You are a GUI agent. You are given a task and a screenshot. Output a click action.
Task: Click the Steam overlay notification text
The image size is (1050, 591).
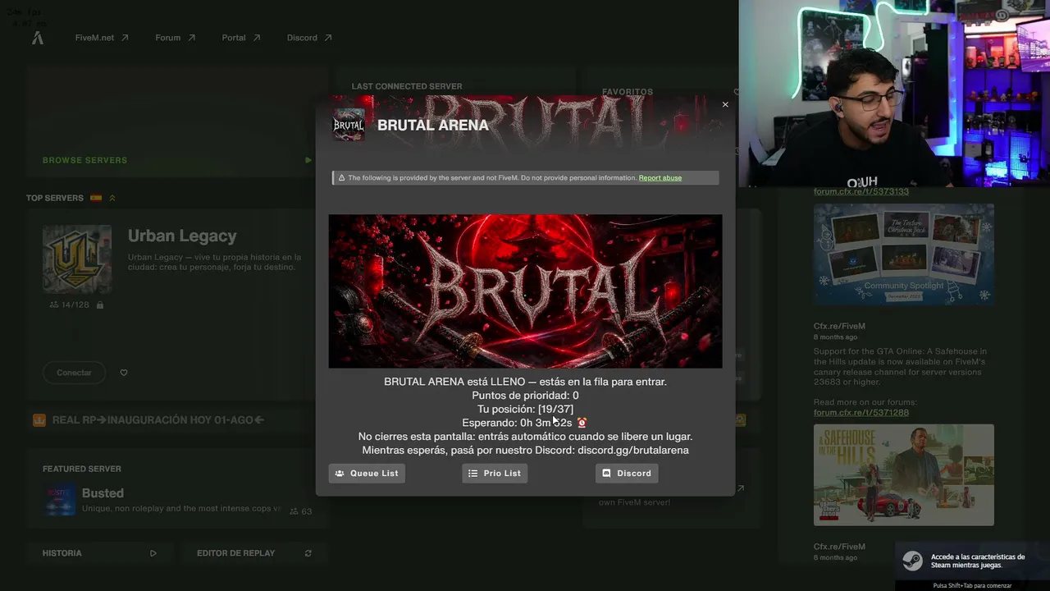coord(978,561)
